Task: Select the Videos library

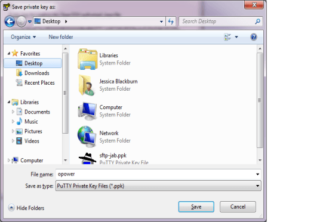Action: (x=27, y=141)
